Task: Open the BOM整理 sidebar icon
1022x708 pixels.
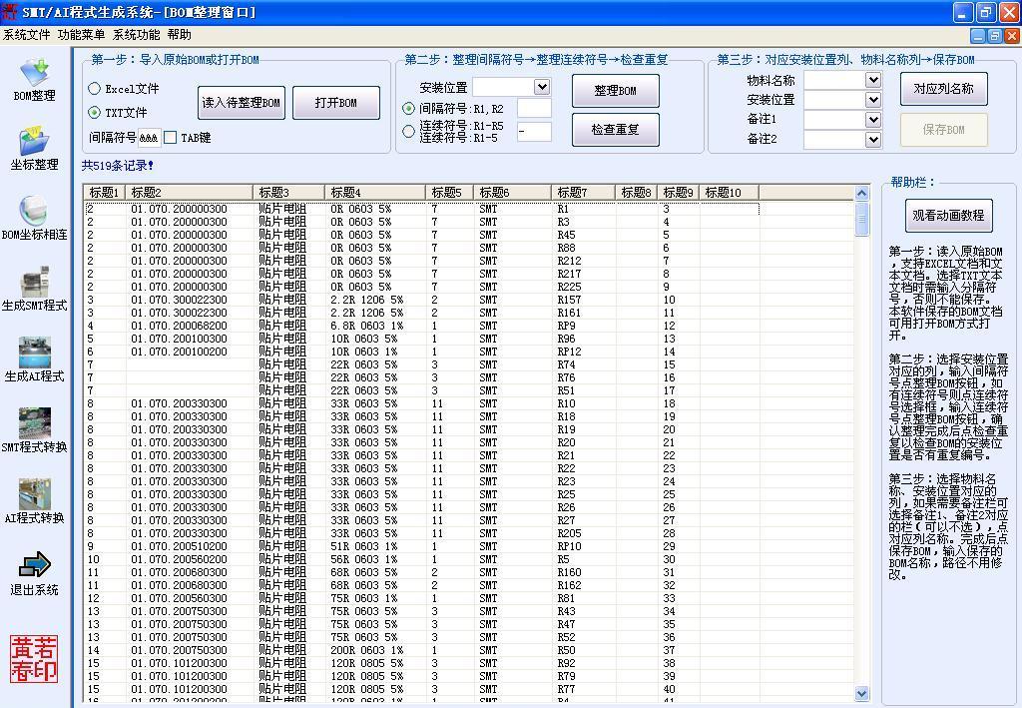Action: [34, 74]
